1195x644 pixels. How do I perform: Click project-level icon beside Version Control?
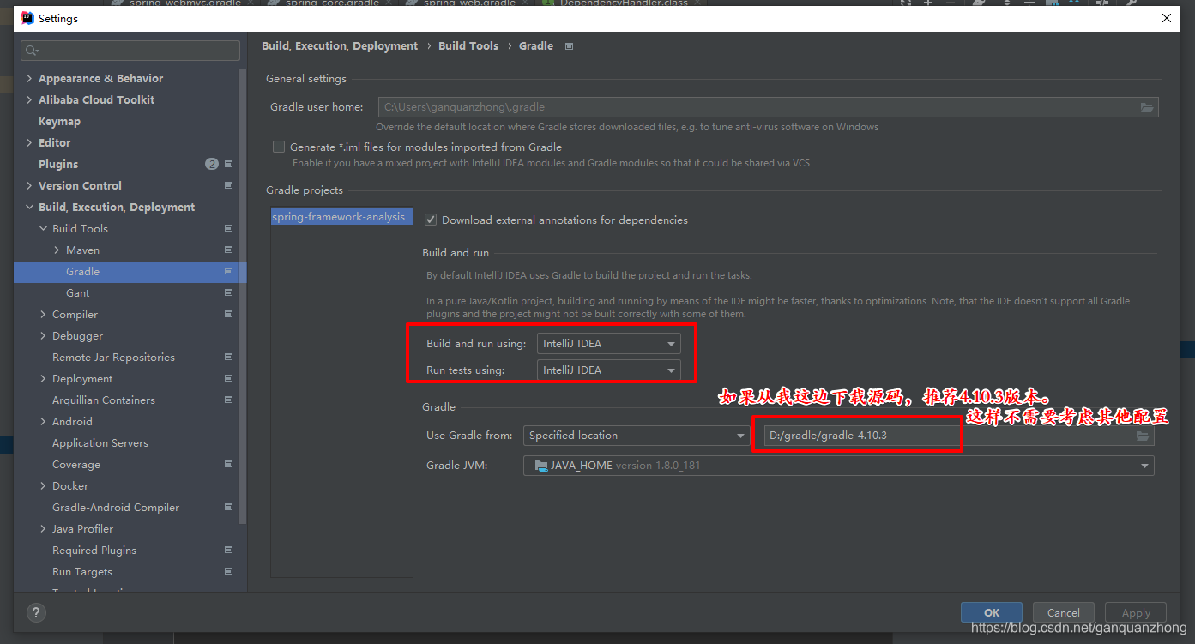(228, 185)
